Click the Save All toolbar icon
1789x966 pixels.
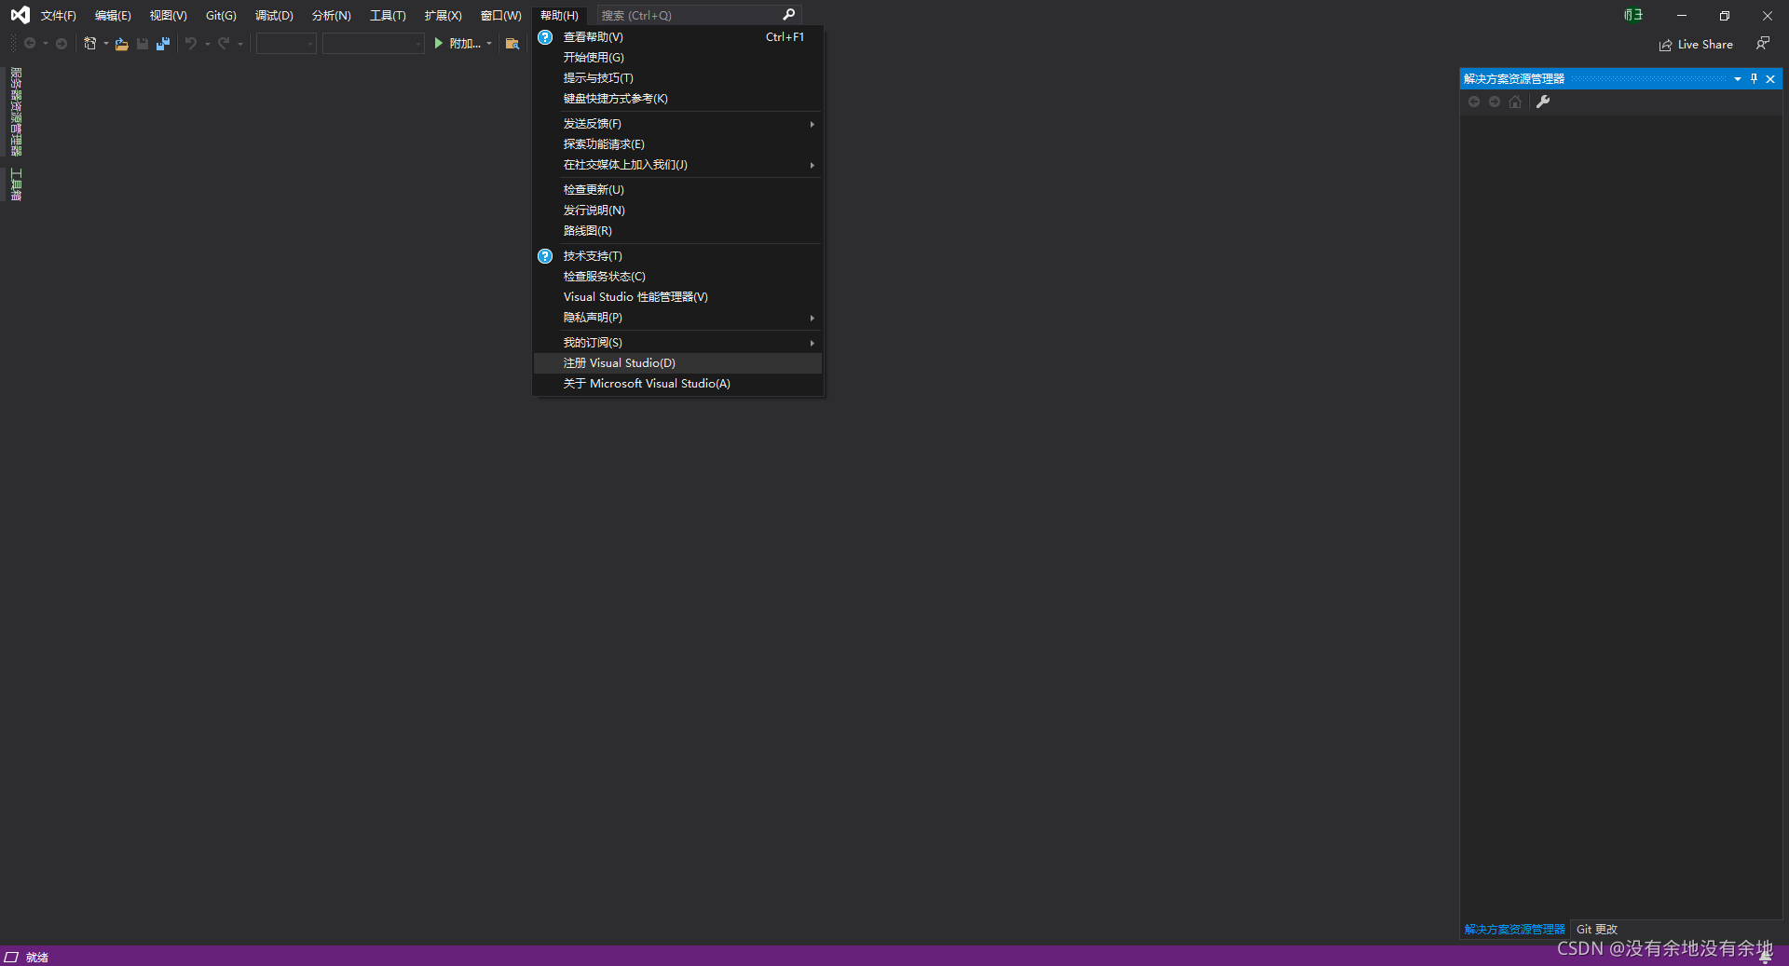(163, 44)
